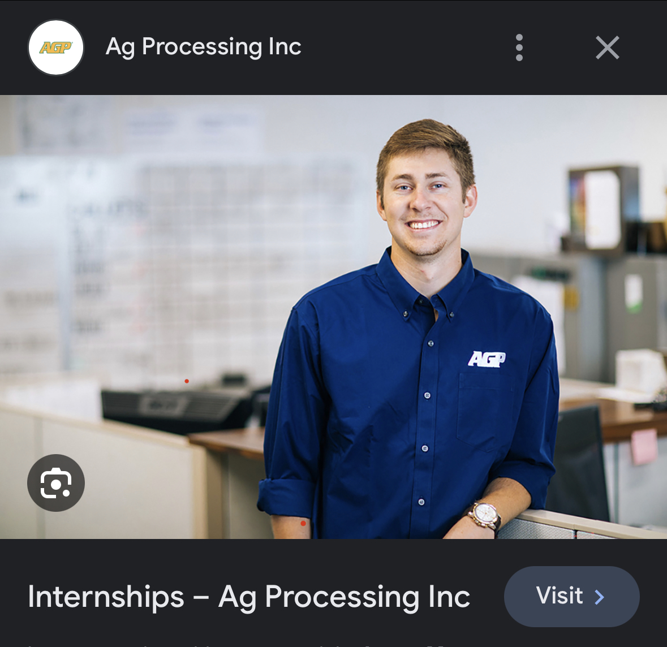Tap the beige cubicle wall in the photo
Viewport: 667px width, 647px height.
click(102, 472)
